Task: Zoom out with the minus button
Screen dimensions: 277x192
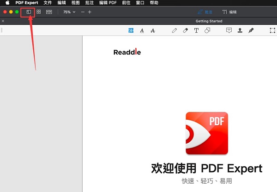Action: 83,12
